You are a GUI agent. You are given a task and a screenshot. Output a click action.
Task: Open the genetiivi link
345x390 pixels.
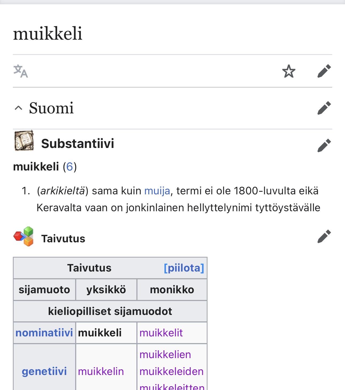(x=44, y=371)
